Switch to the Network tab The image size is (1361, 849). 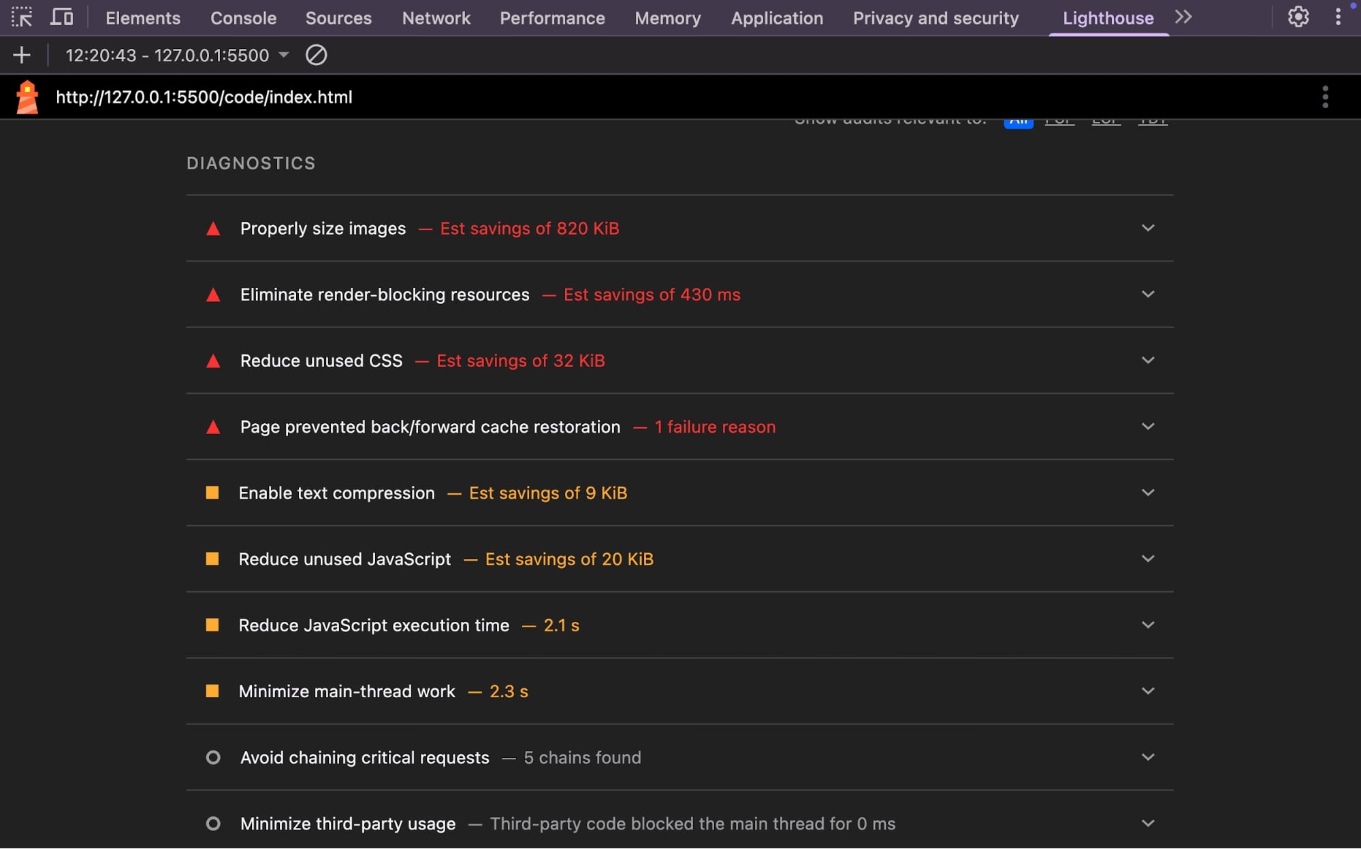tap(436, 18)
